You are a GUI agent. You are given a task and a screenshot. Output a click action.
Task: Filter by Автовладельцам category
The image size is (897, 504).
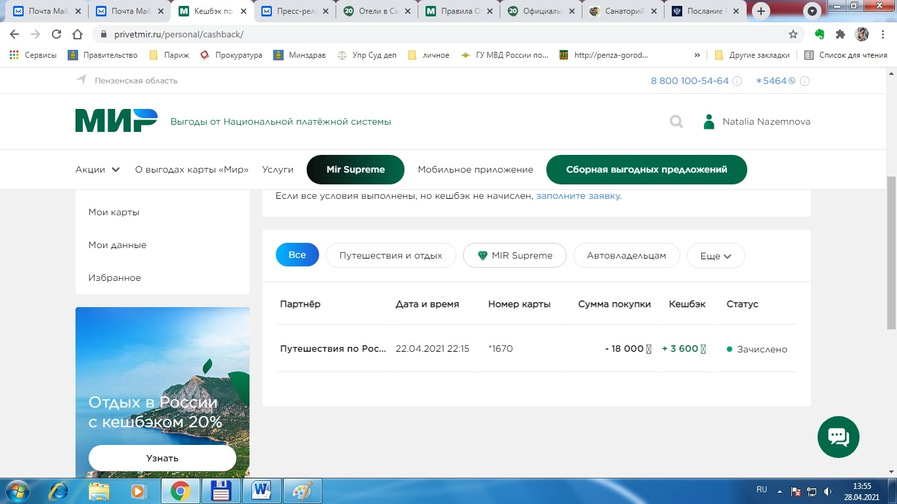point(626,255)
